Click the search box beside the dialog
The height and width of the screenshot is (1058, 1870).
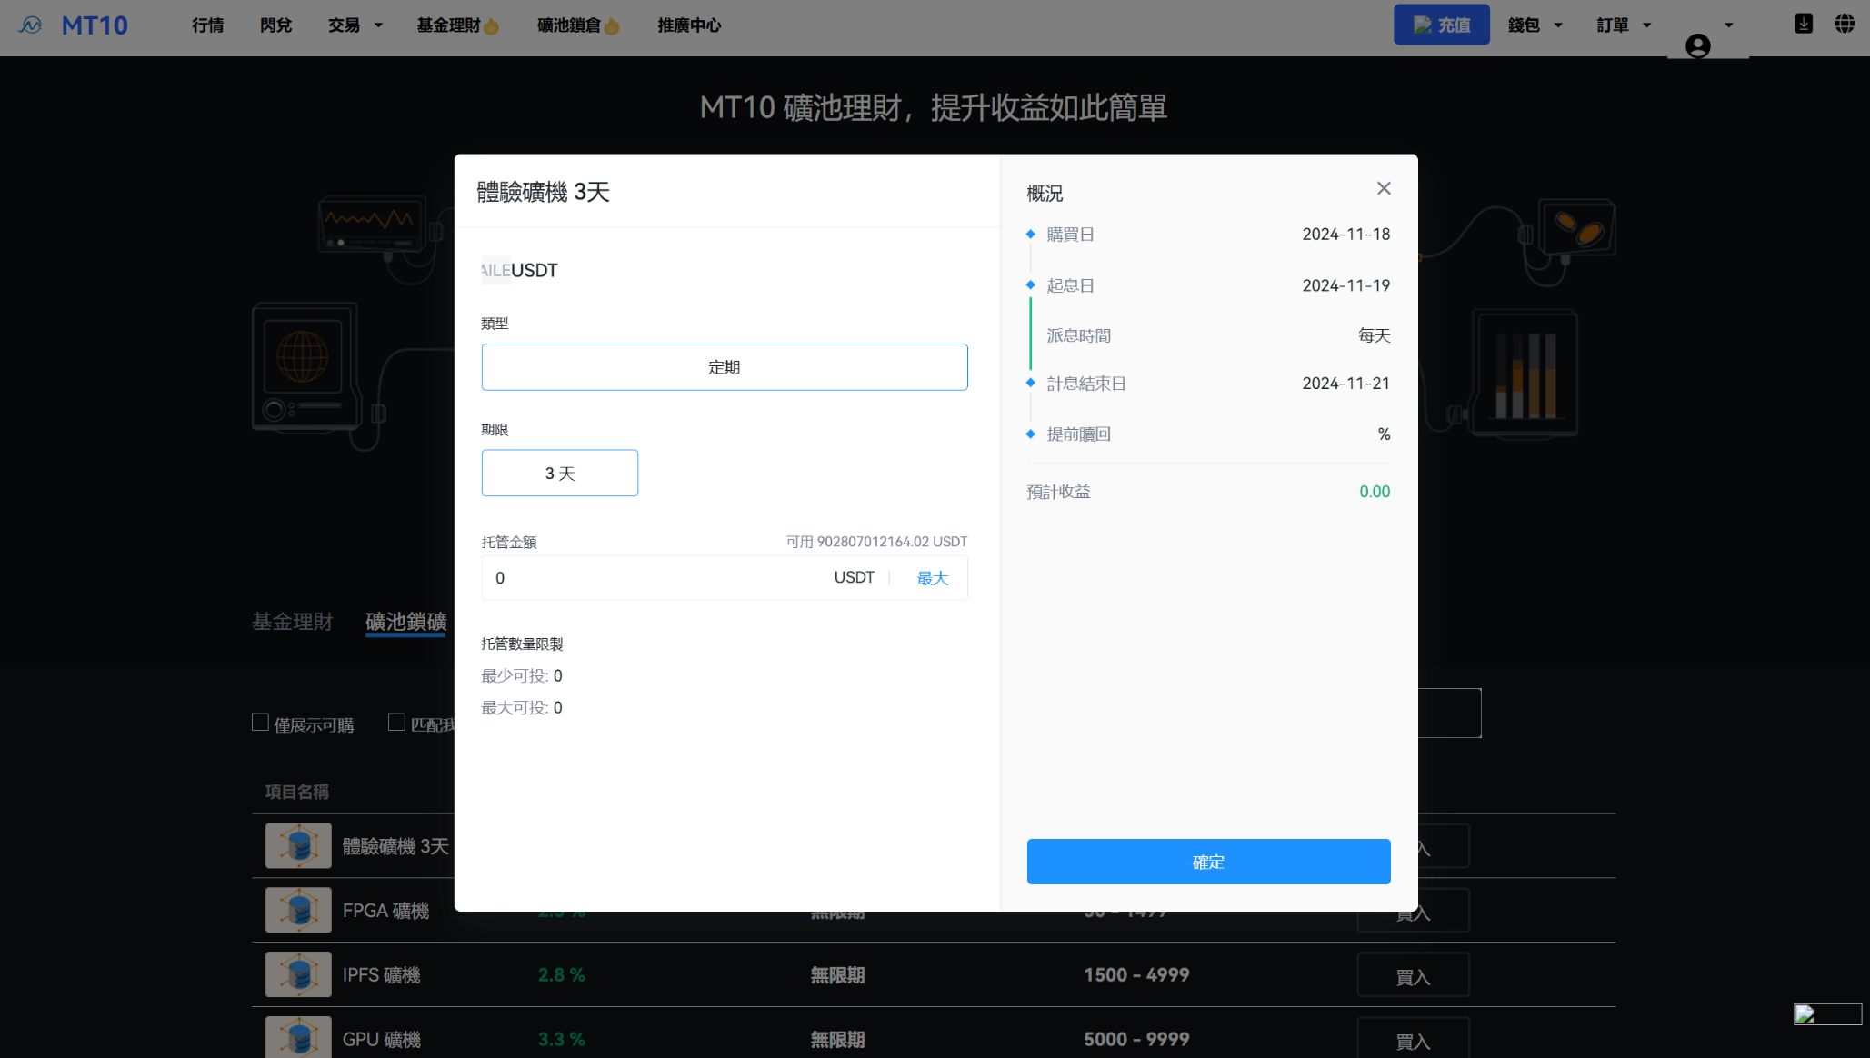[1449, 714]
